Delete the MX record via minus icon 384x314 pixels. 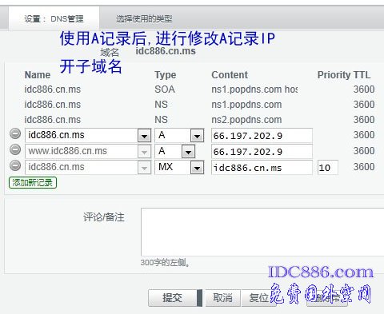(x=15, y=165)
